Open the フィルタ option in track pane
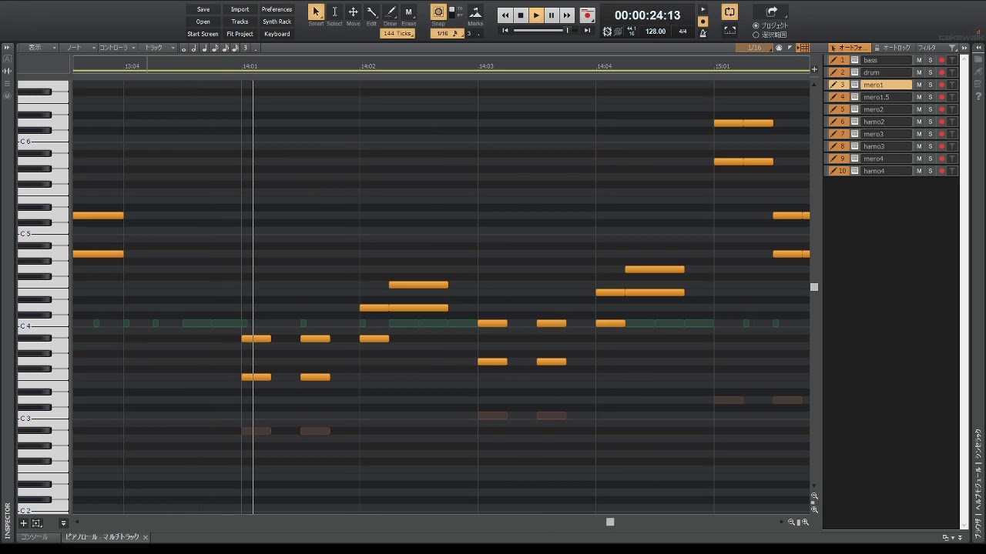 (927, 48)
